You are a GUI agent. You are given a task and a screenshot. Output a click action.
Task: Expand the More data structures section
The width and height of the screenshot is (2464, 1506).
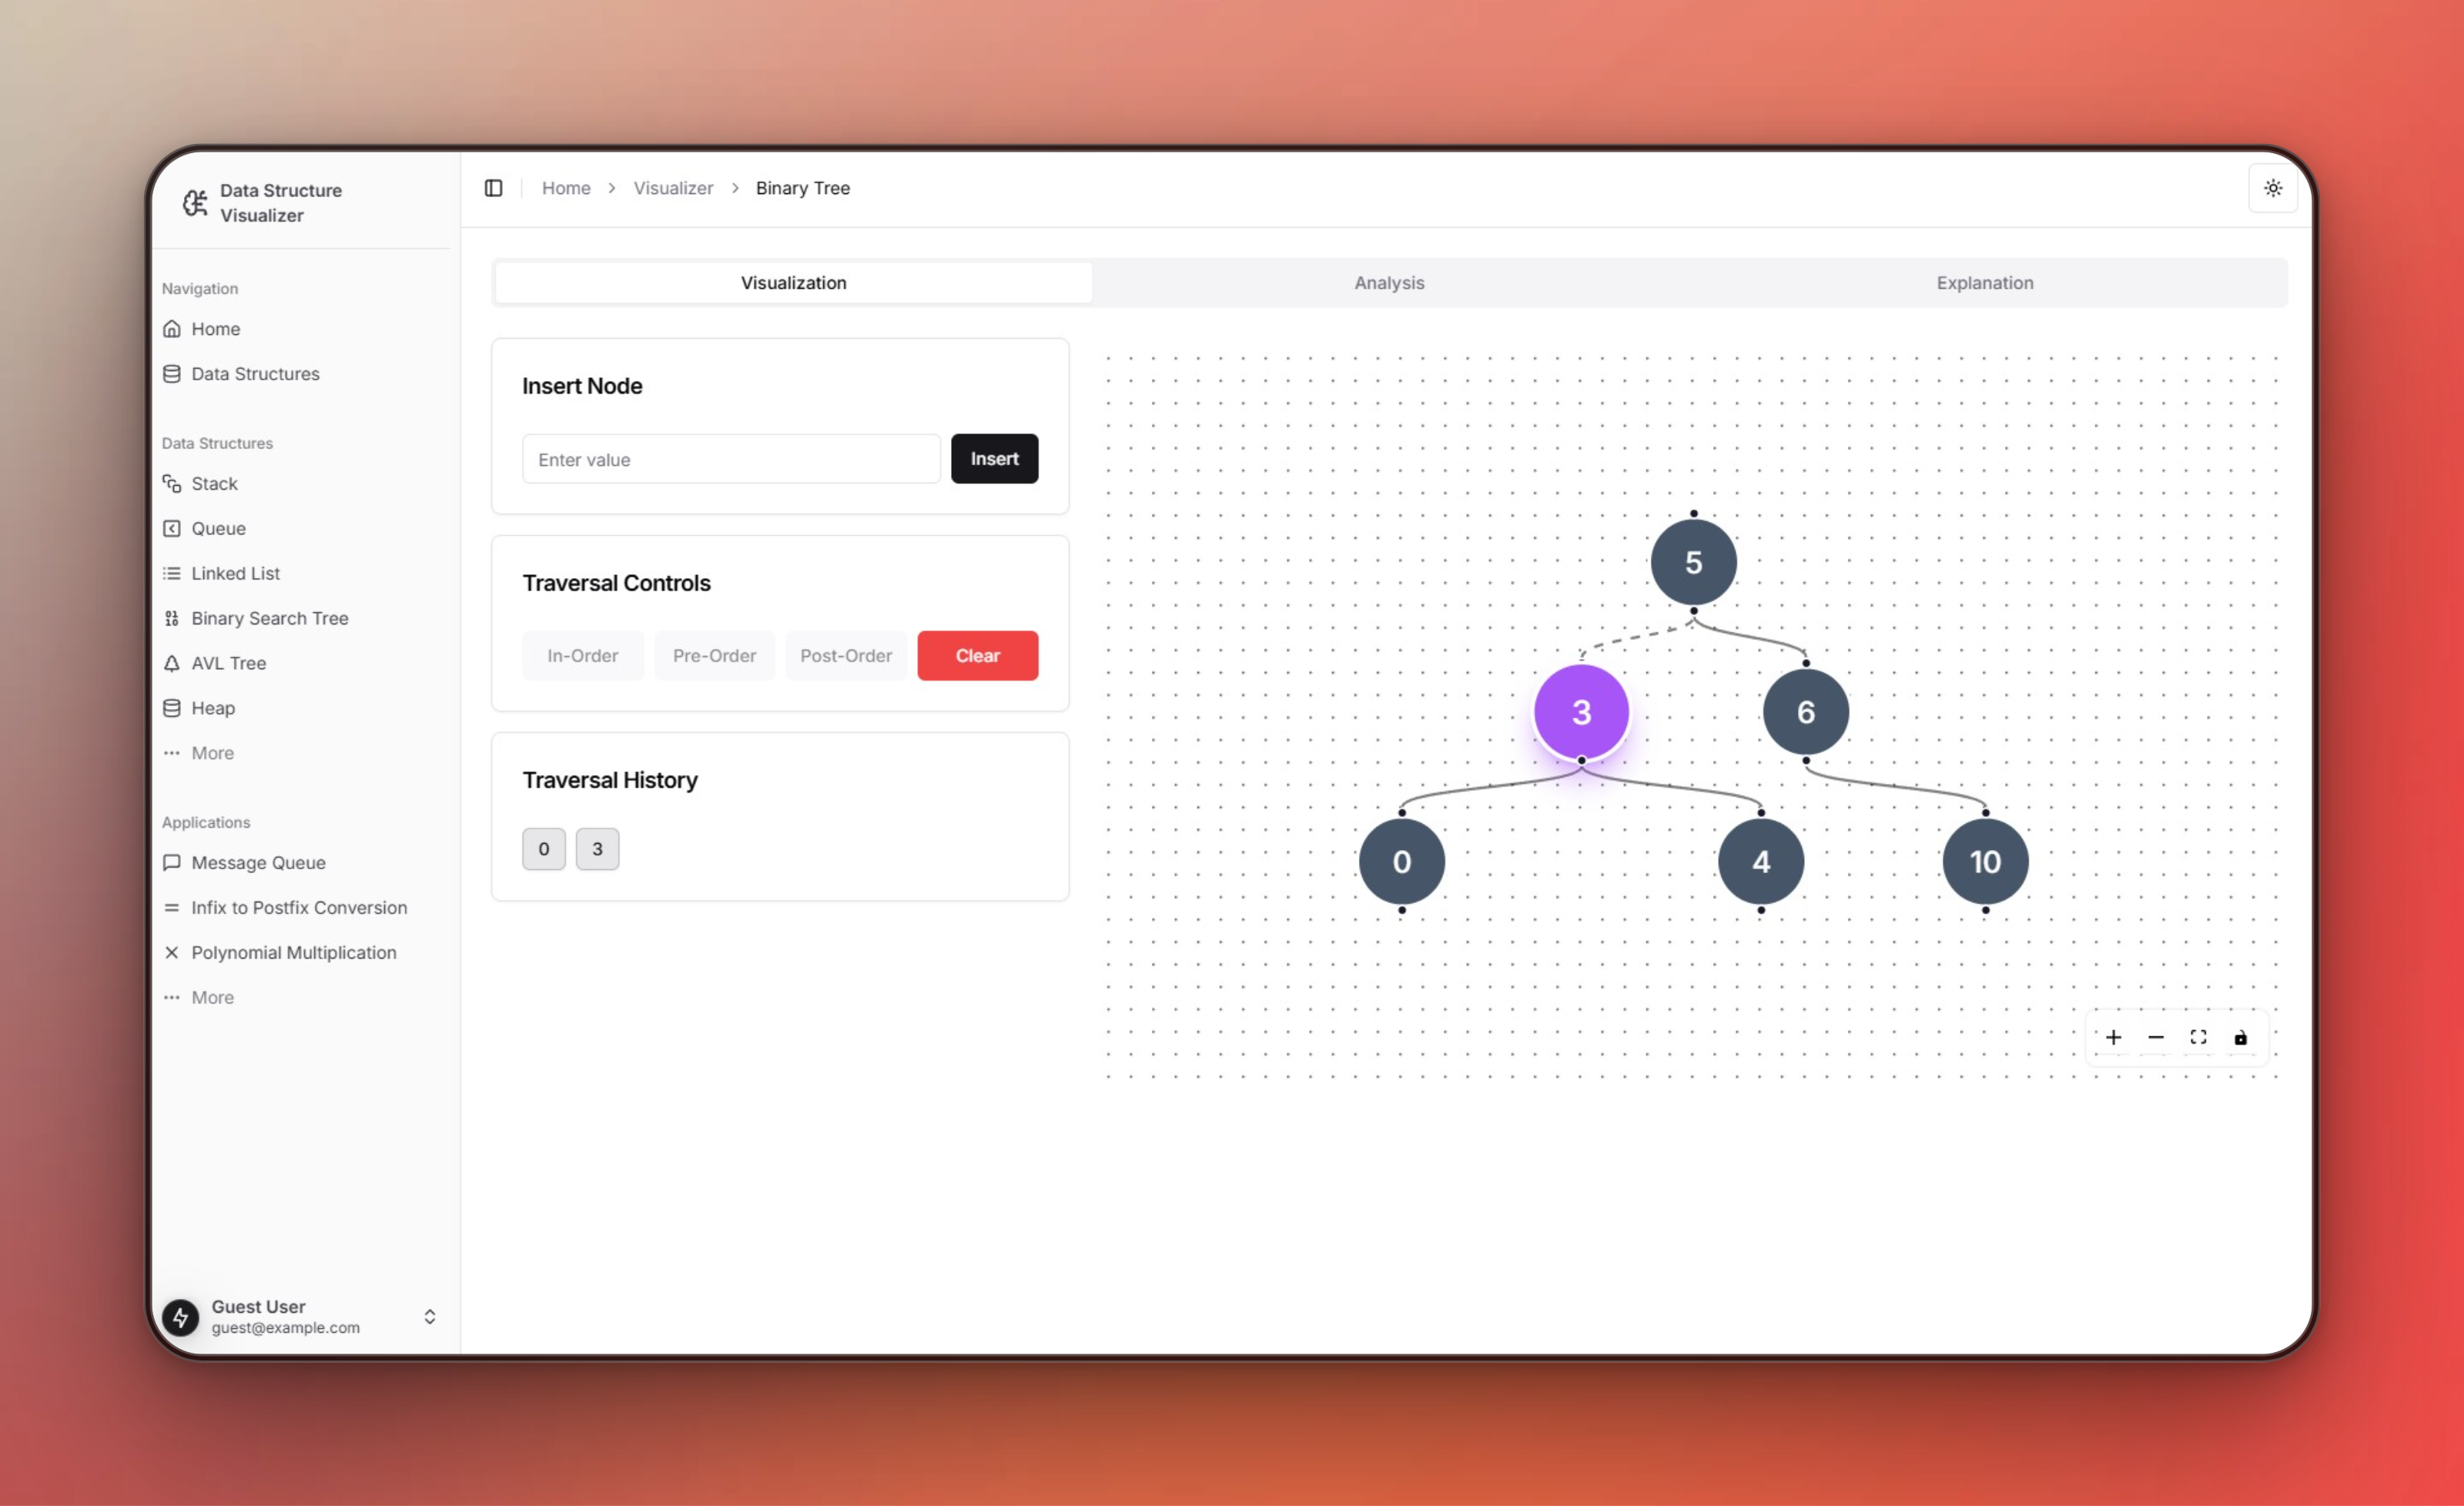coord(211,753)
